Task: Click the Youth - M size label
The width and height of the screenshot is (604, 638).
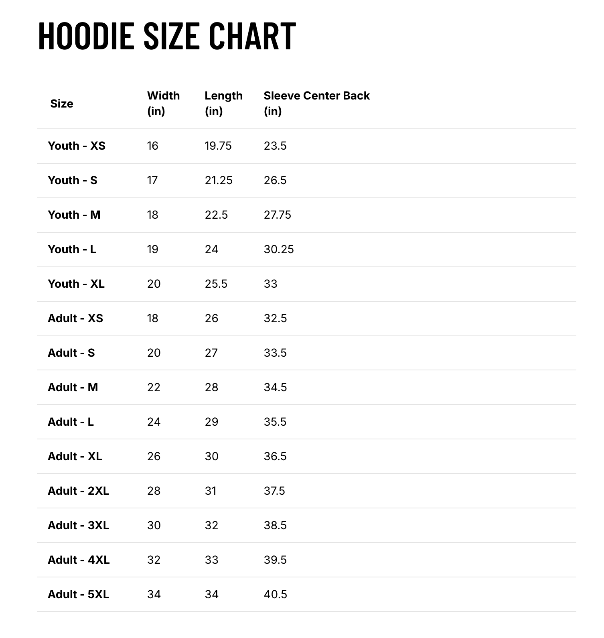Action: (x=74, y=215)
